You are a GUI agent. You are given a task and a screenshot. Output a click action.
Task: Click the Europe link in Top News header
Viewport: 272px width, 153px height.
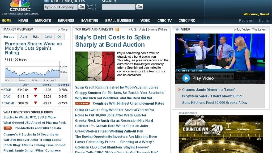tap(152, 29)
